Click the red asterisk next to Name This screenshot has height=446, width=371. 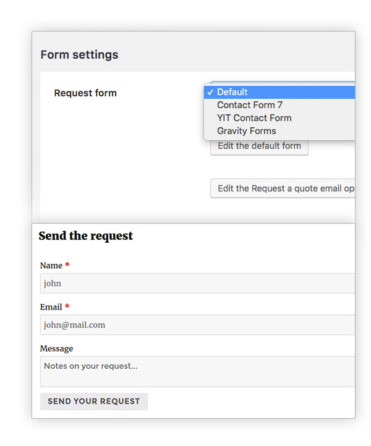[67, 265]
